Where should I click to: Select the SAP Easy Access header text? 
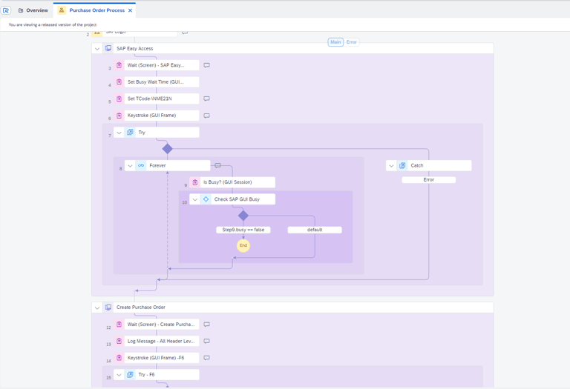pyautogui.click(x=134, y=49)
